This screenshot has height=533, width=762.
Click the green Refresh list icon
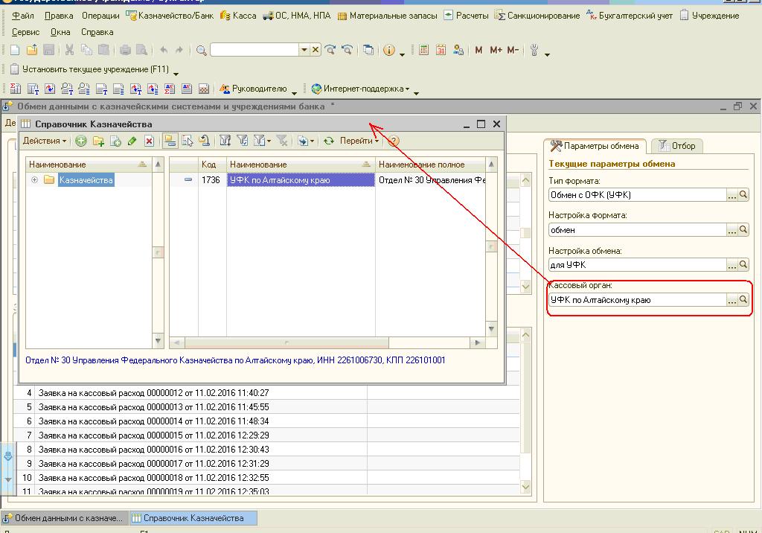328,141
